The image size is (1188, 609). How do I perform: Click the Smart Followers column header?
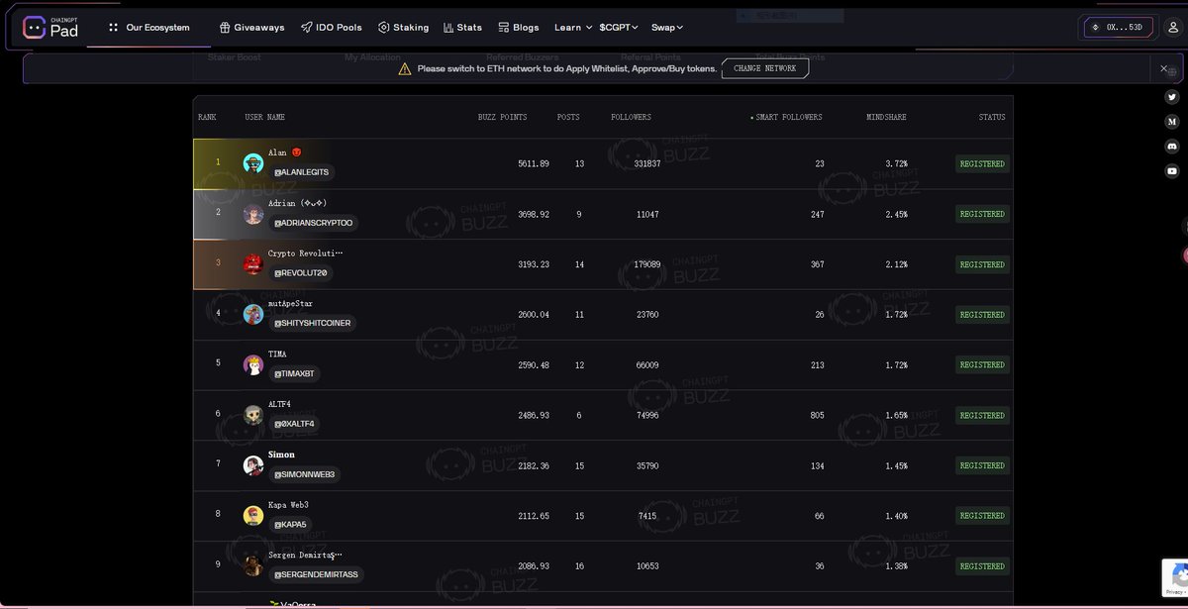tap(786, 117)
